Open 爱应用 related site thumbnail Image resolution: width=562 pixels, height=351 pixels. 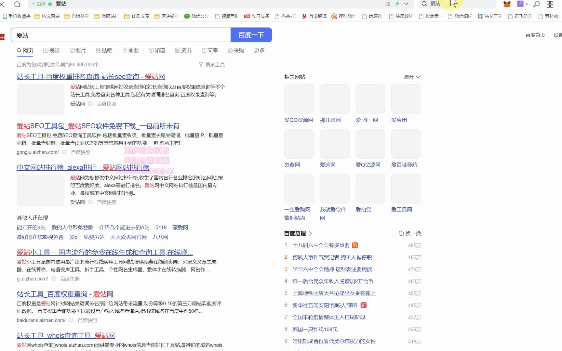click(406, 99)
